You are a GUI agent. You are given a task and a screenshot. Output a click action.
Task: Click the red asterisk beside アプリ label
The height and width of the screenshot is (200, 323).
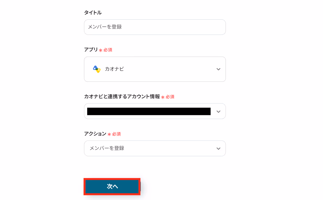point(101,50)
